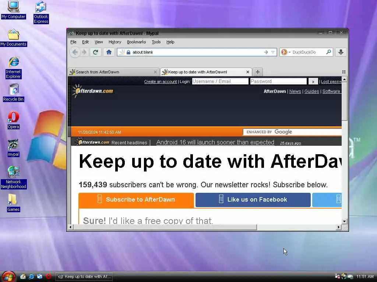
Task: Open the Downloads arrow button
Action: [341, 52]
